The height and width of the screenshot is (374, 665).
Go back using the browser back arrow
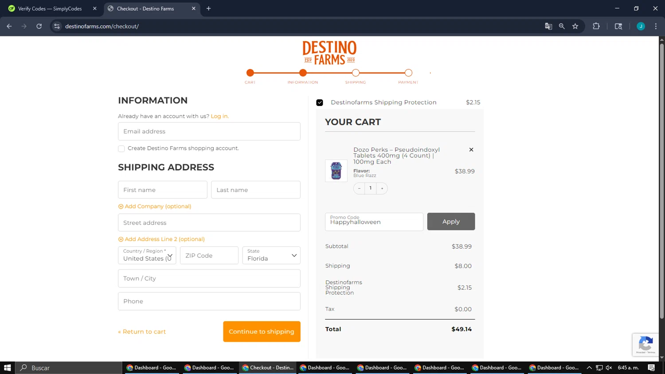(x=9, y=26)
